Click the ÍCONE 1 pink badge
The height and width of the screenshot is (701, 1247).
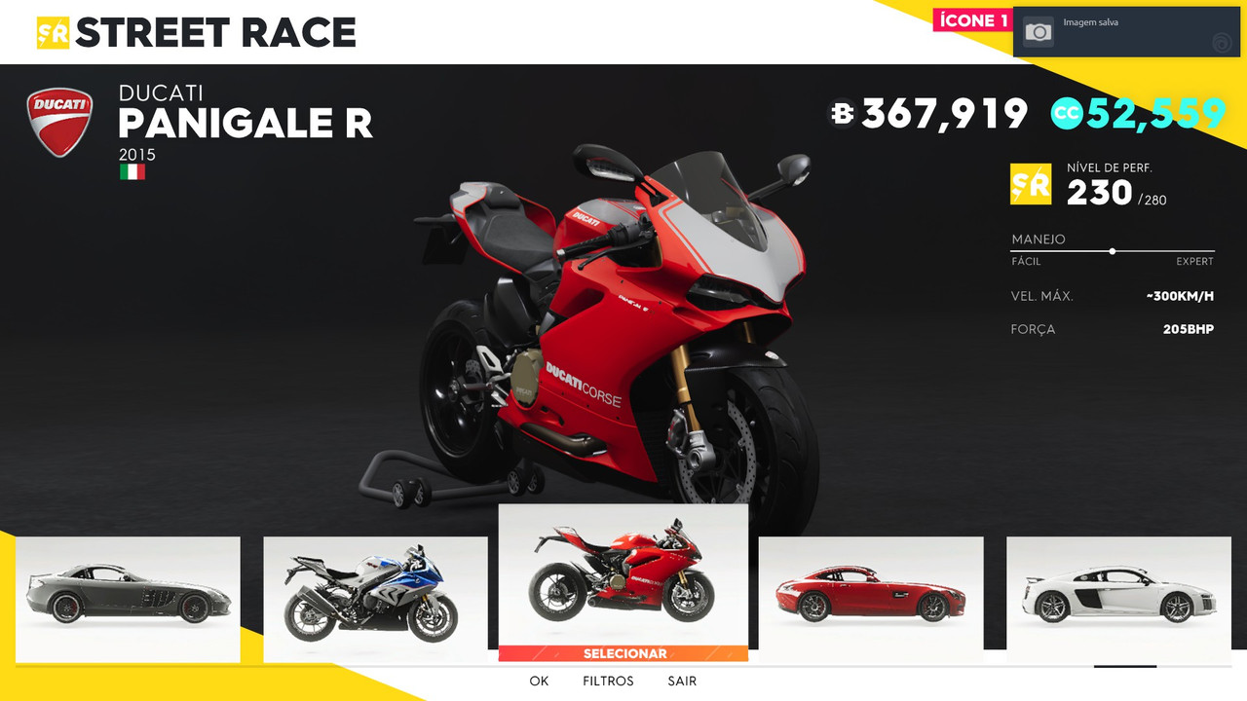pyautogui.click(x=970, y=19)
